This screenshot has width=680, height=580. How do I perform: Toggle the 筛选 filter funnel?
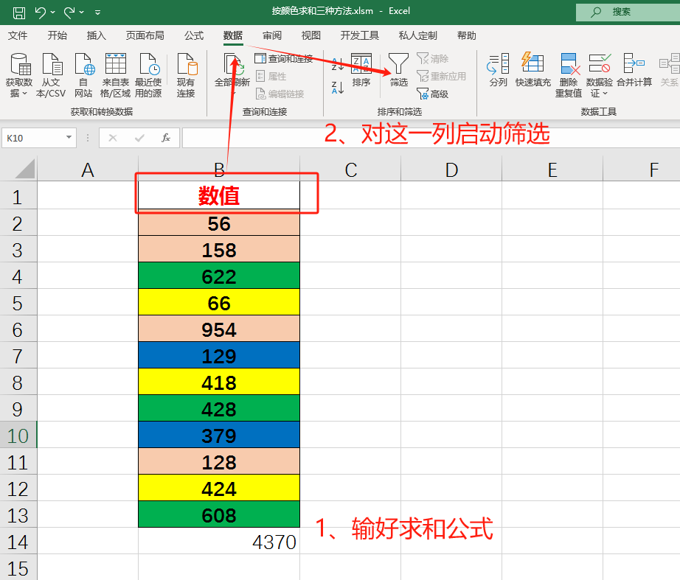398,70
